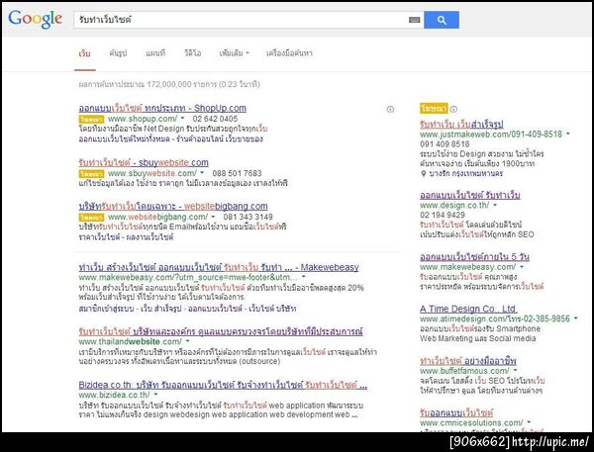The height and width of the screenshot is (452, 594).
Task: Open sidebar ad A Time Design Co., Ltd.
Action: coord(468,309)
